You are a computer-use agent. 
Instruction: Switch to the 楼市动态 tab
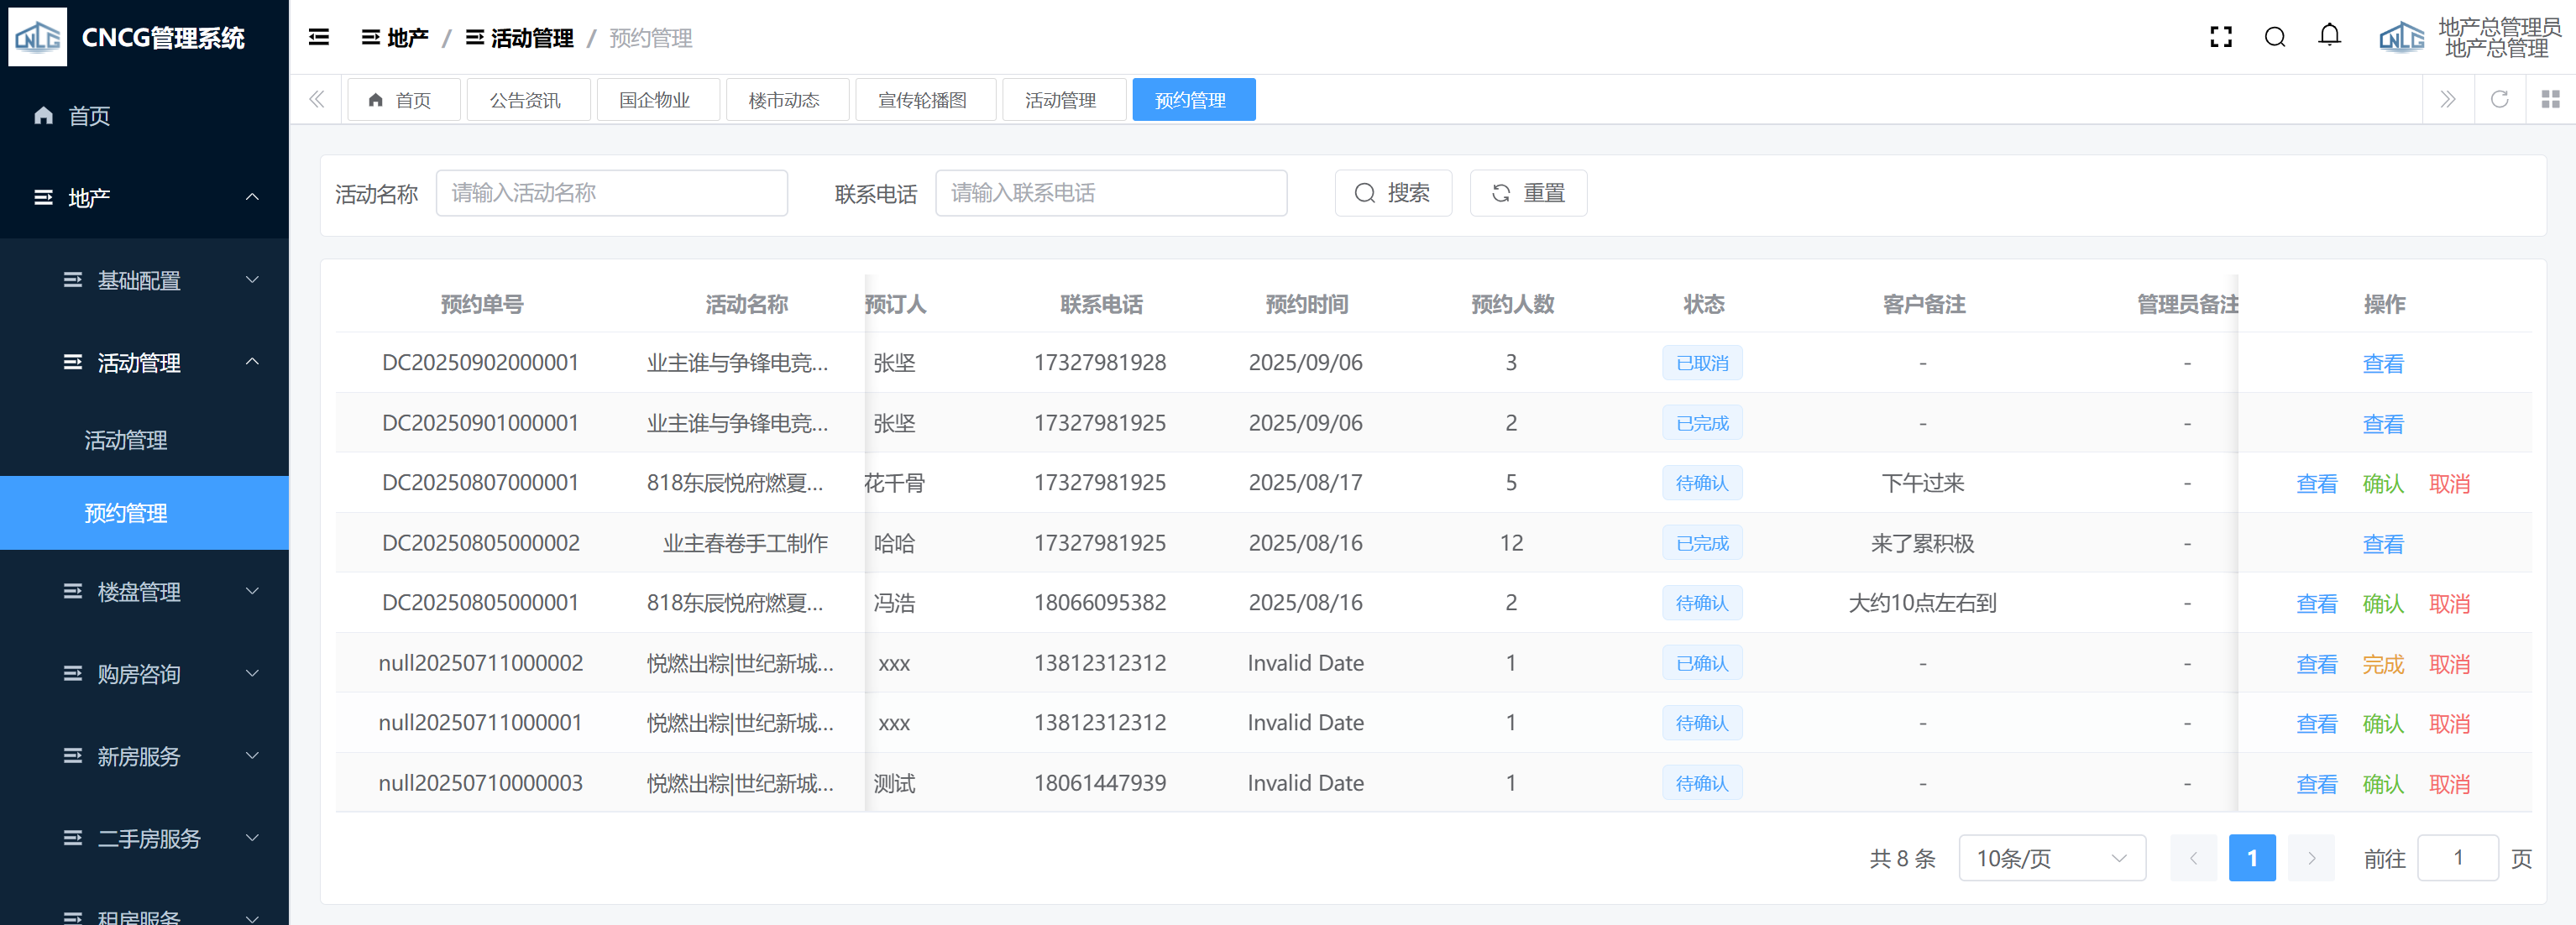pos(785,100)
